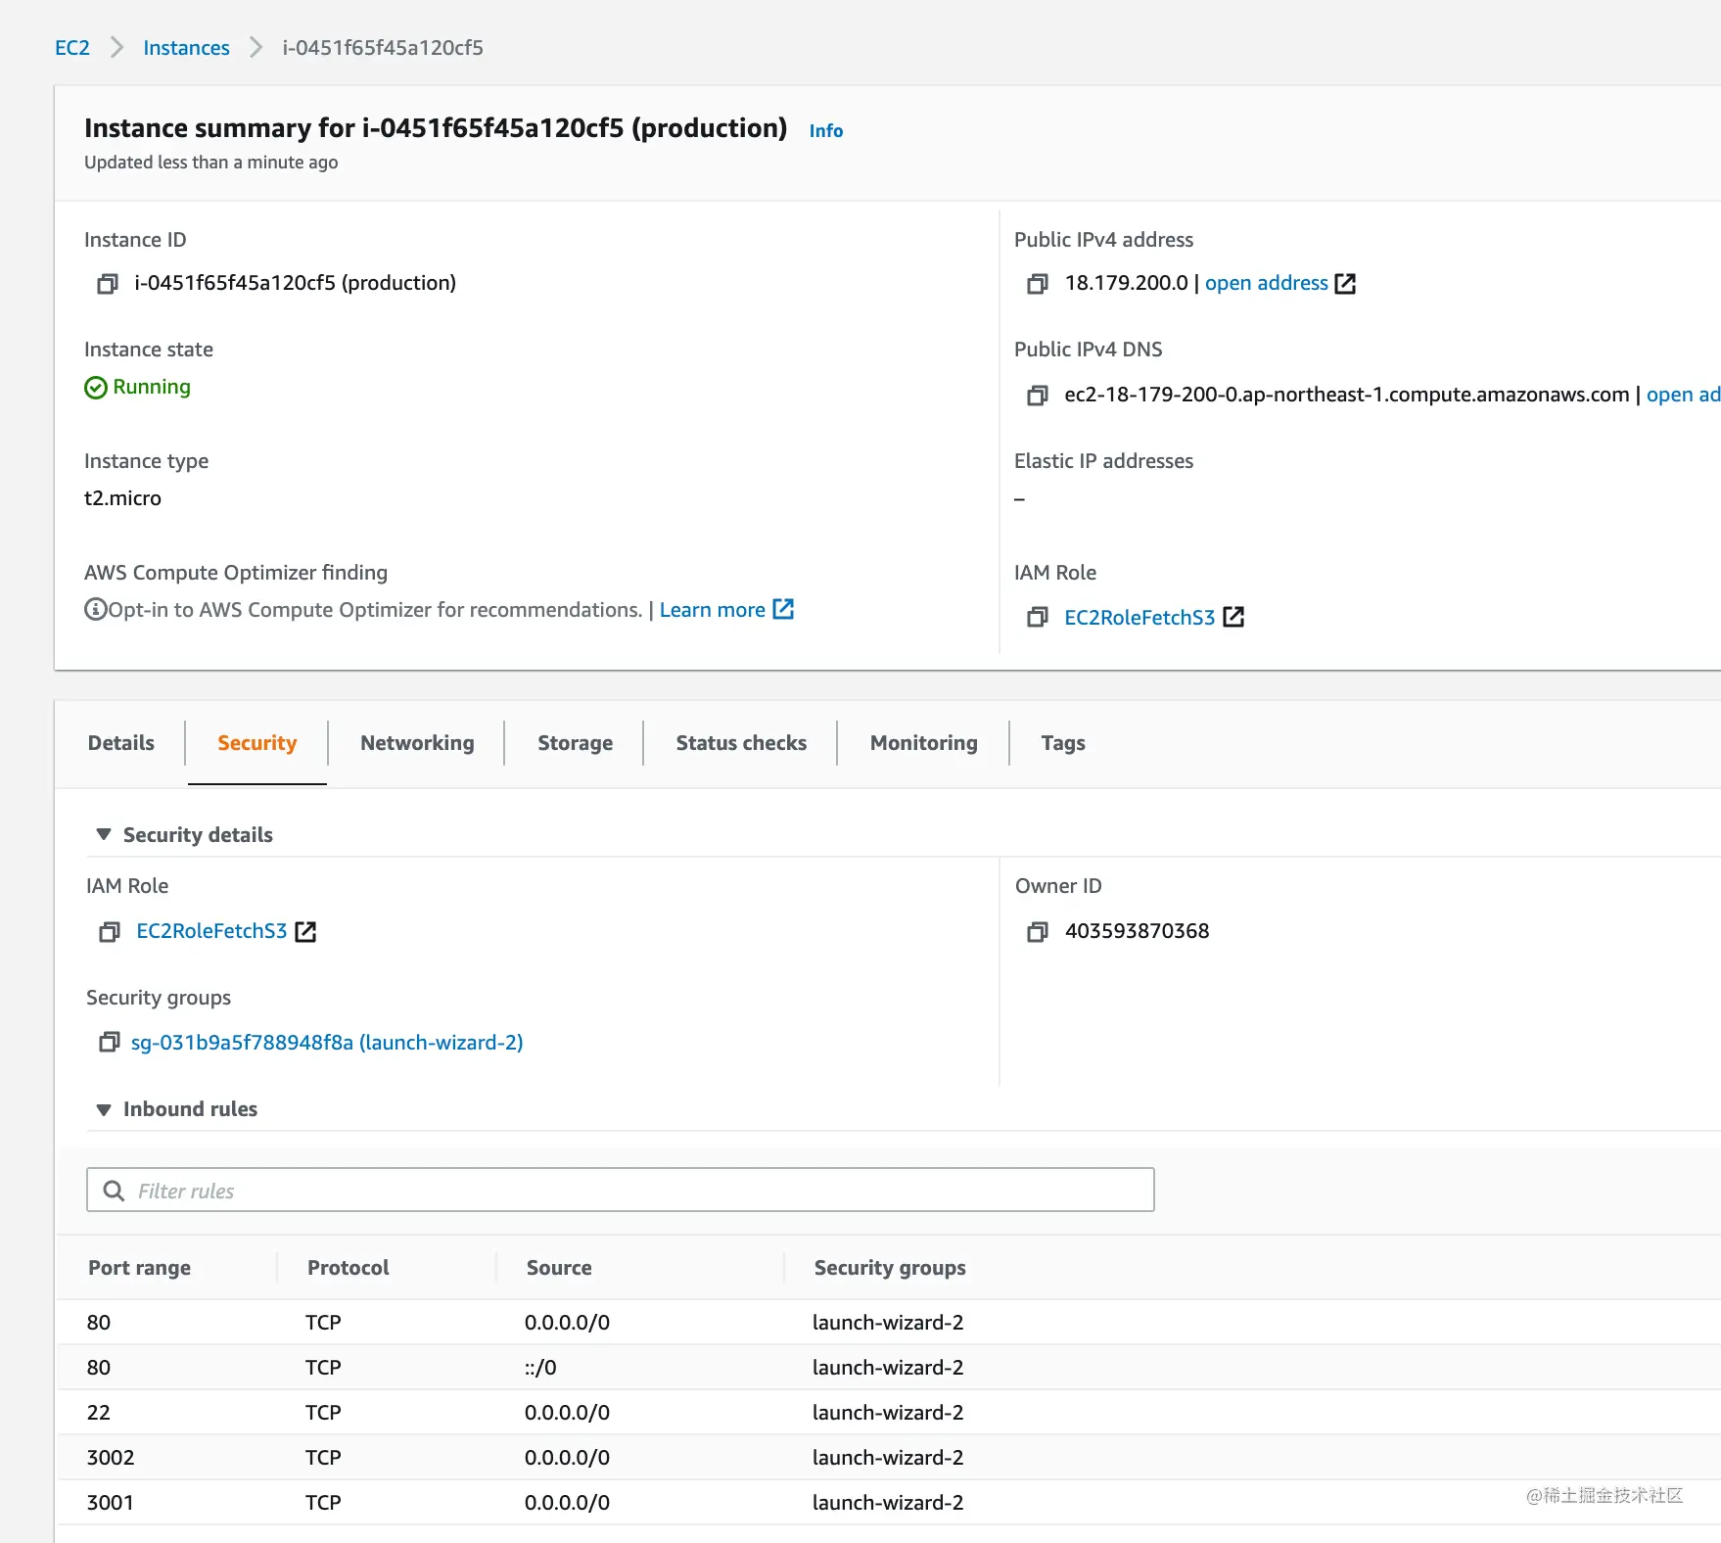The image size is (1721, 1543).
Task: View the Status checks tab
Action: [x=741, y=743]
